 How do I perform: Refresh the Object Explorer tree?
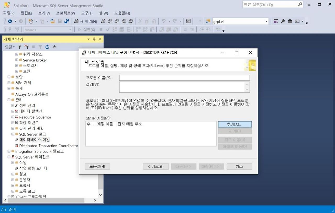point(47,47)
